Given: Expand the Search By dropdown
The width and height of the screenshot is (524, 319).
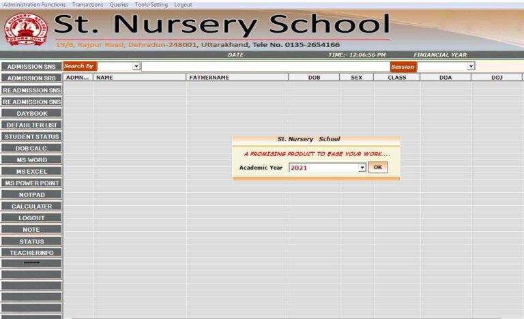Looking at the screenshot, I should (136, 66).
